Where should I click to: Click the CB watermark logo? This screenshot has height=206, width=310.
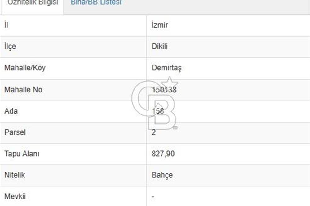155,103
